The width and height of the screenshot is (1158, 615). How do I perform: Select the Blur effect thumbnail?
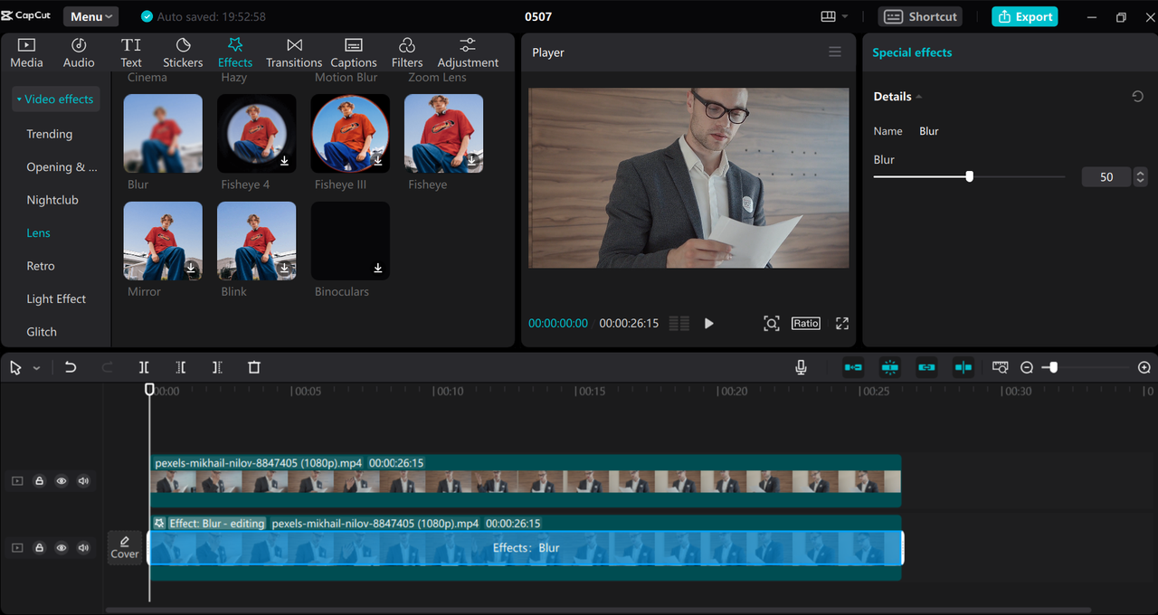[x=163, y=134]
